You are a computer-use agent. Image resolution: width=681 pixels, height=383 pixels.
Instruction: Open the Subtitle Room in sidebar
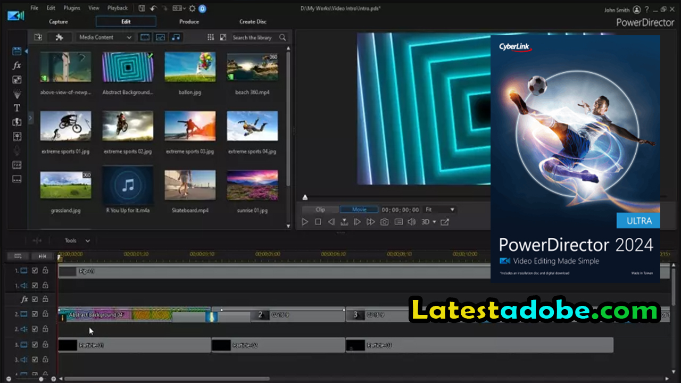[16, 179]
